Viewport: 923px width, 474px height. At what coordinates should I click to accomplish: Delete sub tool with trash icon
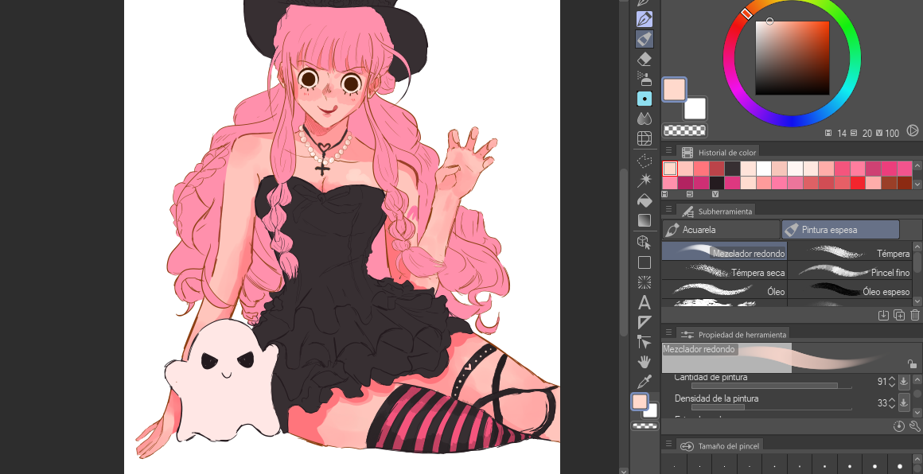(x=915, y=315)
